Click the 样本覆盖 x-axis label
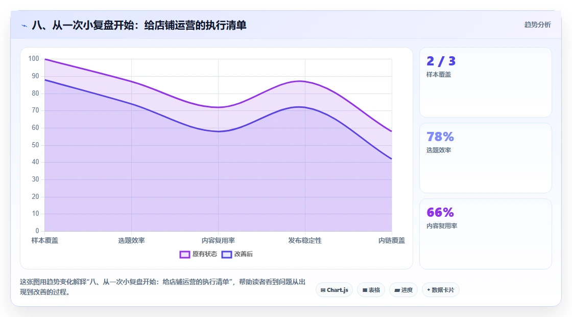The width and height of the screenshot is (572, 317). click(x=45, y=240)
